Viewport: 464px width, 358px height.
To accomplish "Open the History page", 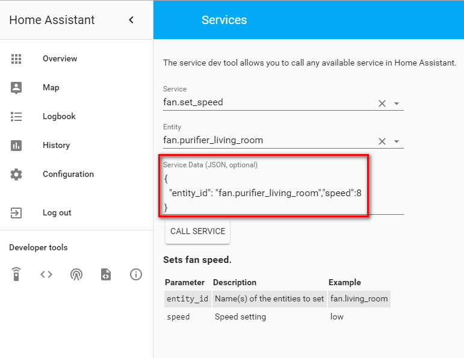I will [56, 146].
